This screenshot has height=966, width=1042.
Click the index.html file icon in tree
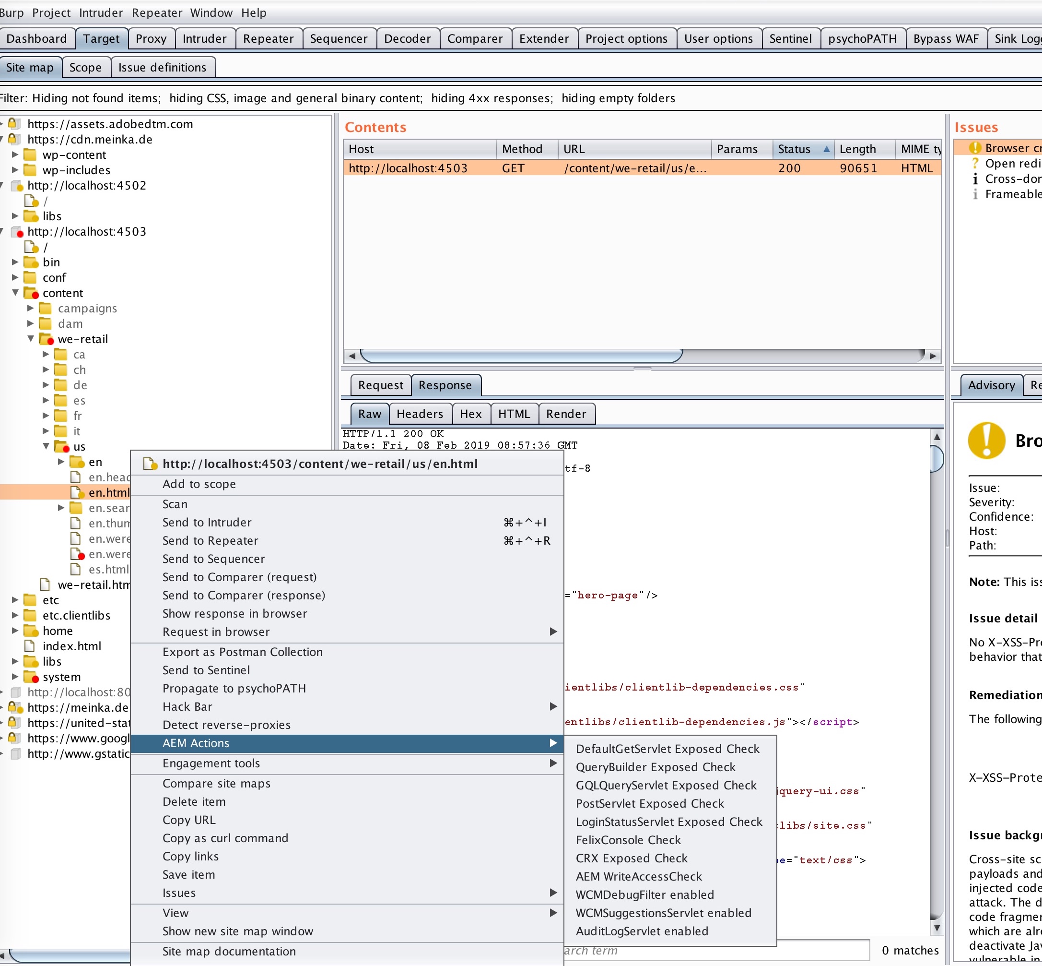(30, 646)
